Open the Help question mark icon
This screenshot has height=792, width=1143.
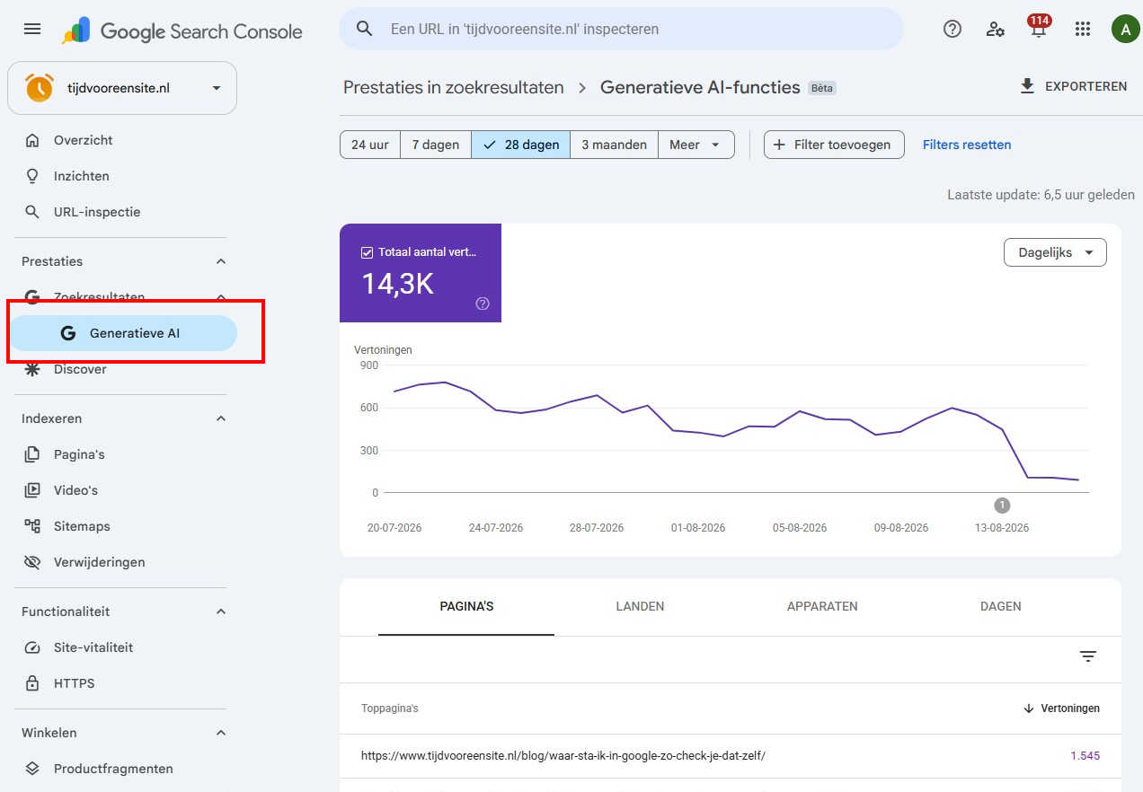(x=952, y=29)
